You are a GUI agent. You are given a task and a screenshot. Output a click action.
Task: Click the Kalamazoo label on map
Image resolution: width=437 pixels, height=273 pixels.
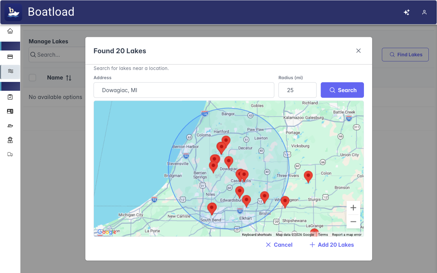coord(294,118)
